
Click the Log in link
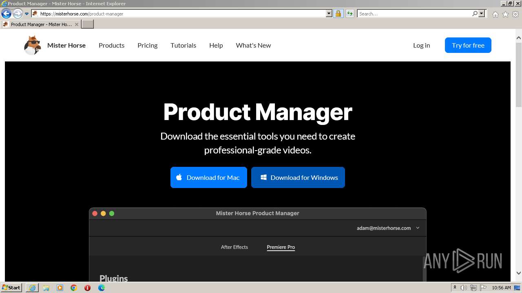pyautogui.click(x=421, y=45)
